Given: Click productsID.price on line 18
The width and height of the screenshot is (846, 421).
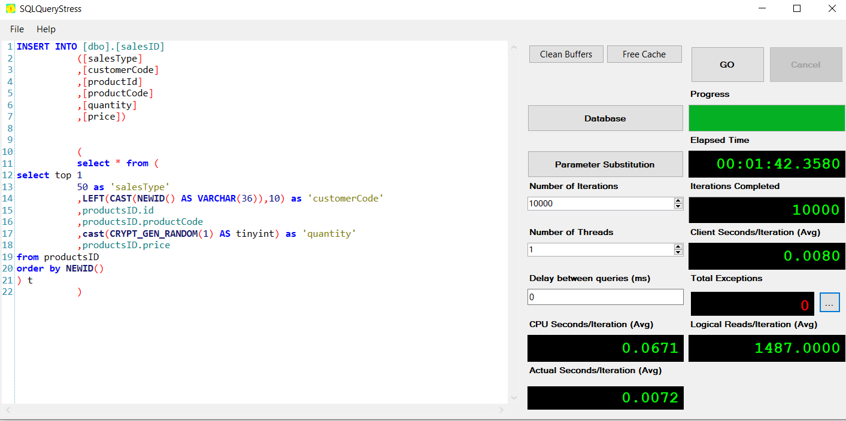Looking at the screenshot, I should coord(126,245).
